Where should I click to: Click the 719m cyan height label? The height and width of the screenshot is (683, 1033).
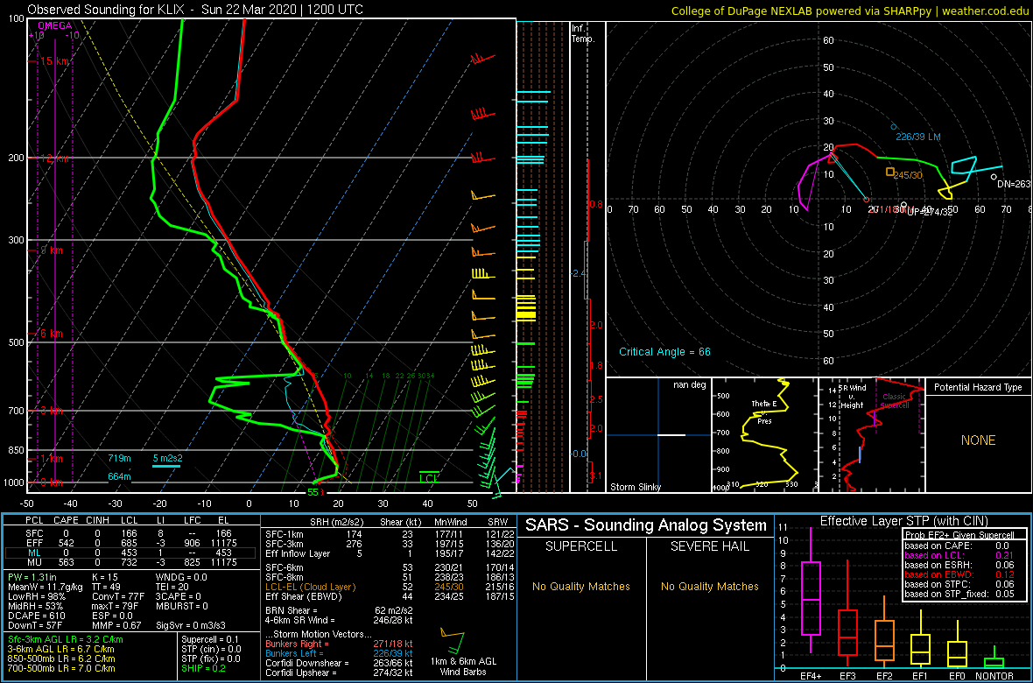coord(119,458)
